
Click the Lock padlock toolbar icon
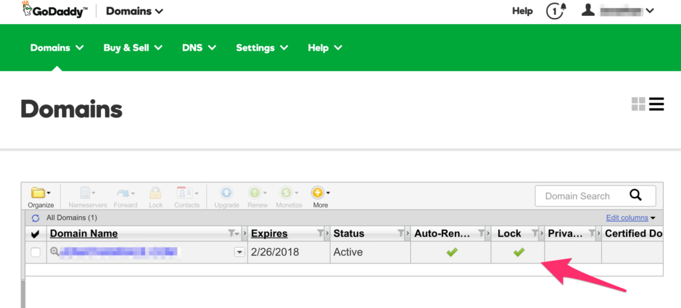[x=156, y=197]
